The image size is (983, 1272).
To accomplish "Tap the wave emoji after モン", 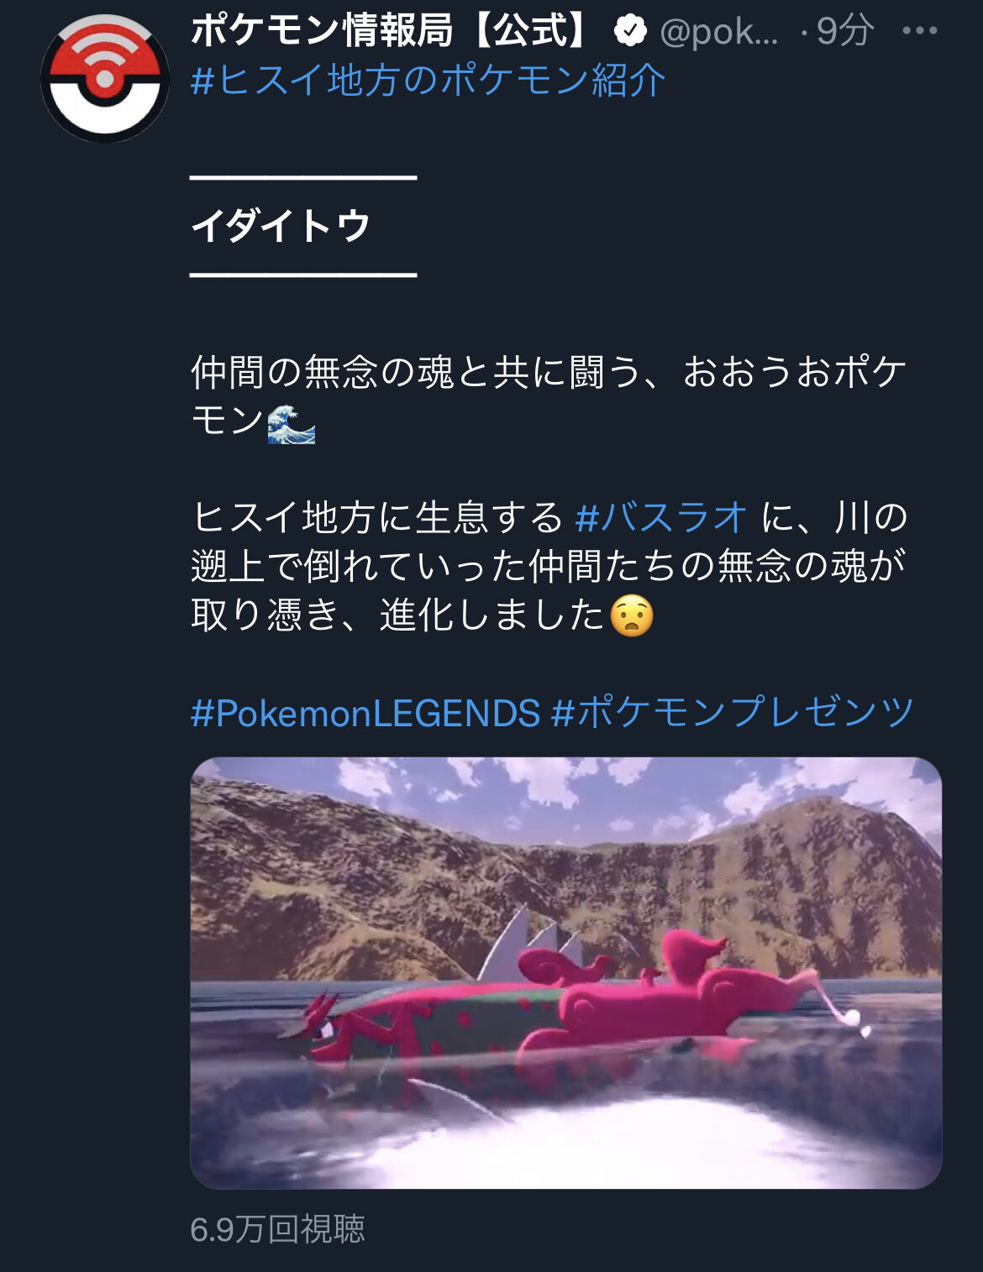I will pos(291,423).
